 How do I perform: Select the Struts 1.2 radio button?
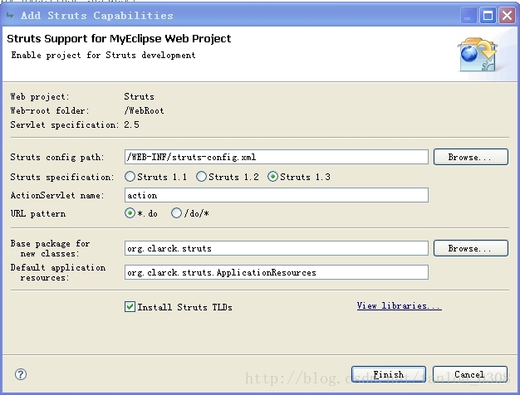tap(201, 177)
